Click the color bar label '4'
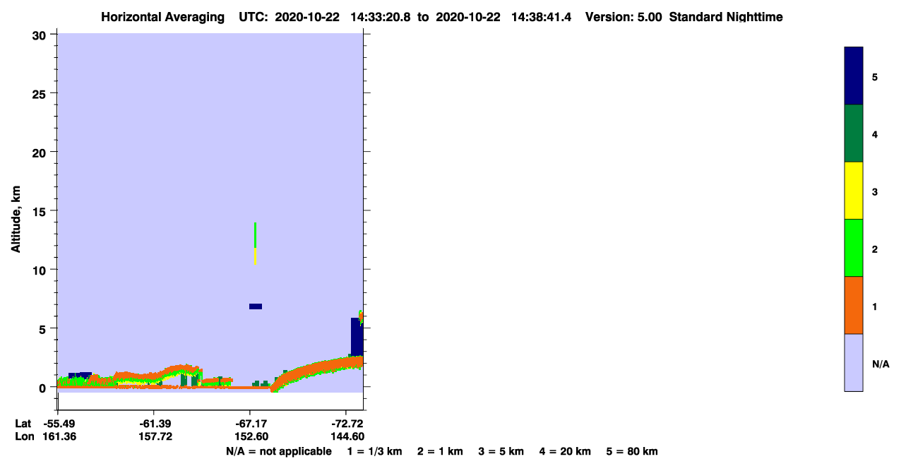 [x=875, y=134]
